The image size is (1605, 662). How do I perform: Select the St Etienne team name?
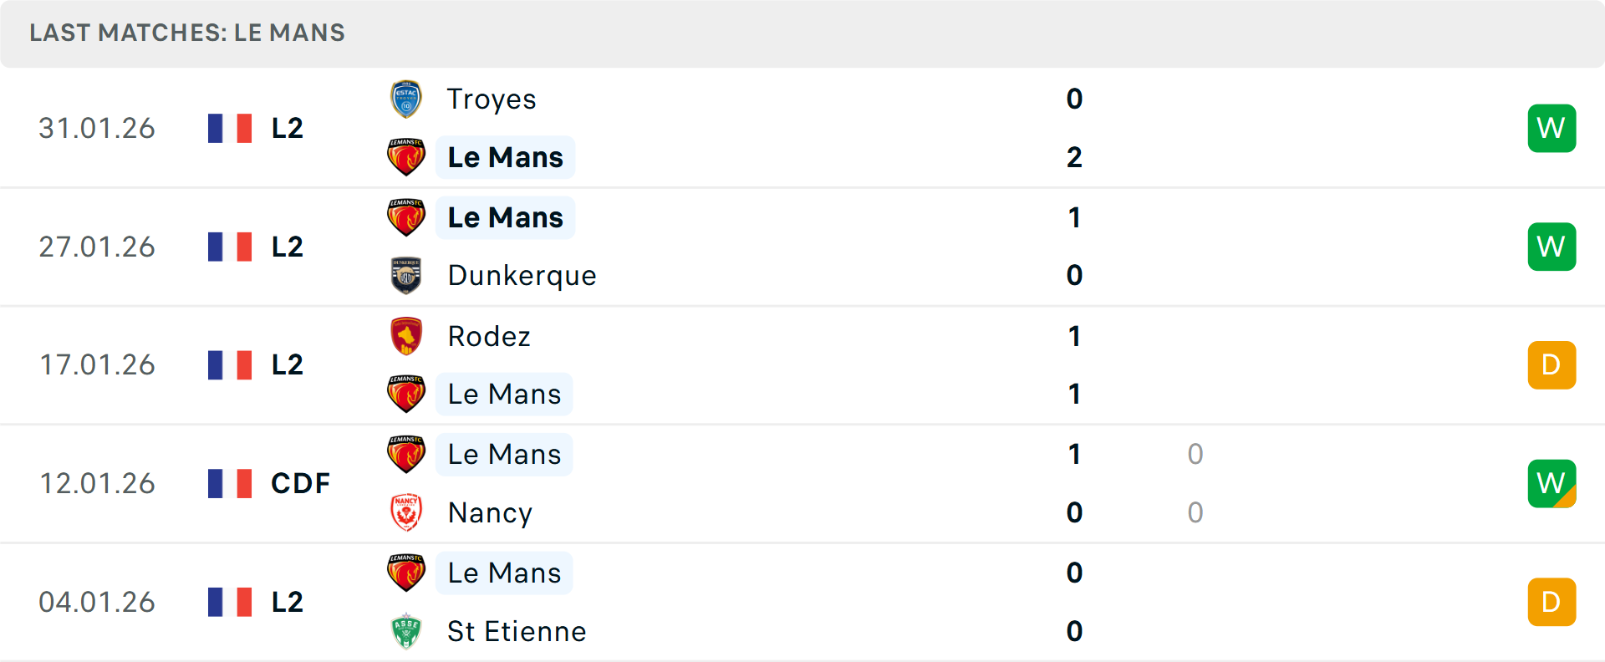point(517,631)
